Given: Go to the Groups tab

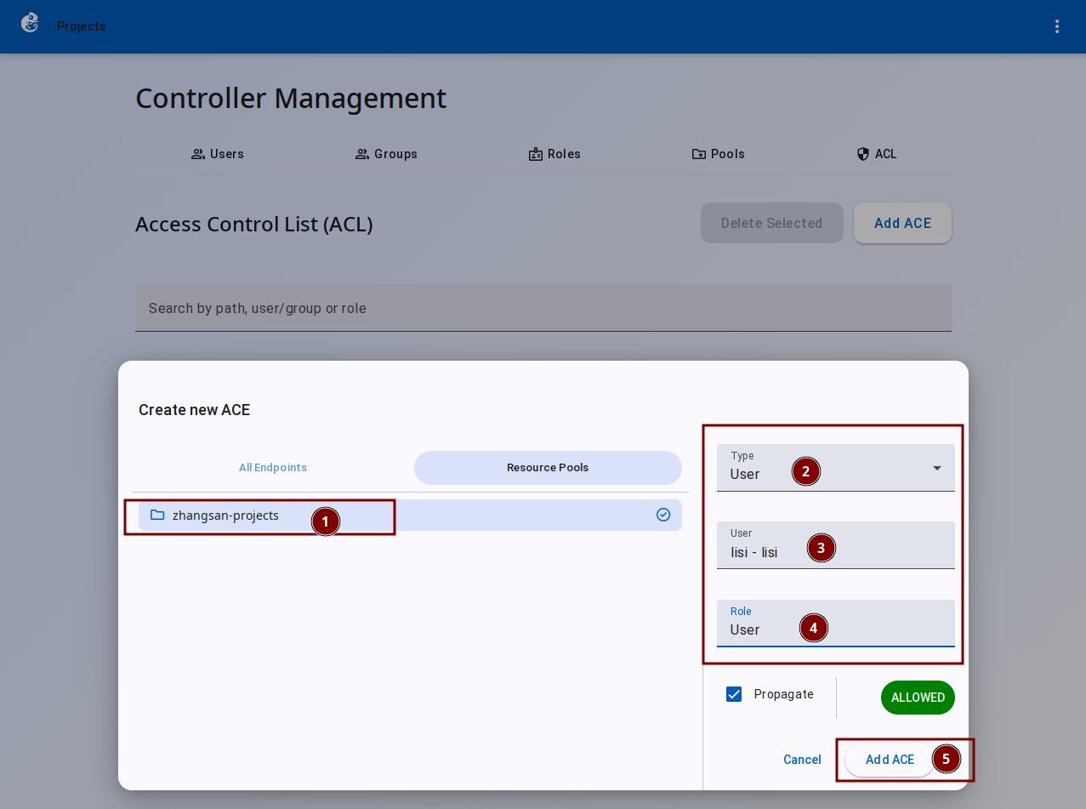Looking at the screenshot, I should coord(386,154).
